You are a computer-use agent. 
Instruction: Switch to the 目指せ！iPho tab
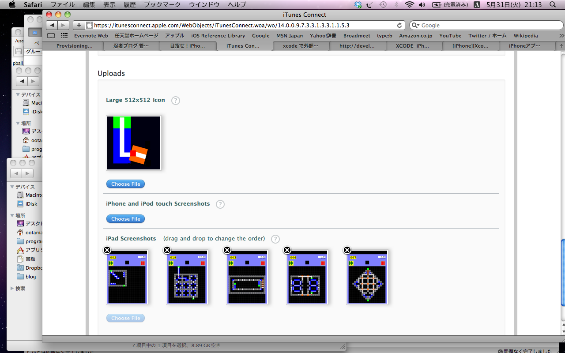[188, 46]
